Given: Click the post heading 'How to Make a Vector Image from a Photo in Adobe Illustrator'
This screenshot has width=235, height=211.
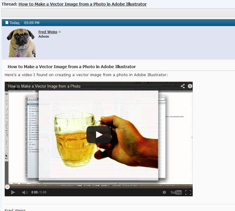Looking at the screenshot, I should click(x=72, y=67).
